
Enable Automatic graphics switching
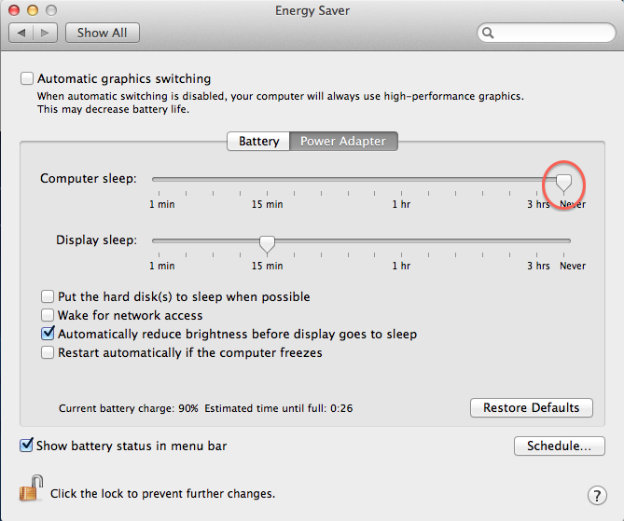pos(27,79)
